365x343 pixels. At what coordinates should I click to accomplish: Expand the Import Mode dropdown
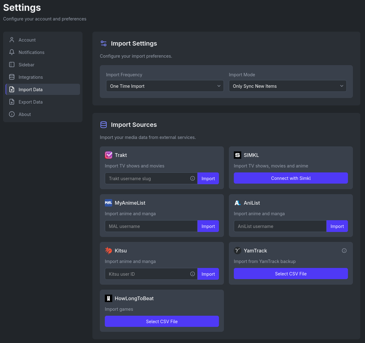coord(287,86)
